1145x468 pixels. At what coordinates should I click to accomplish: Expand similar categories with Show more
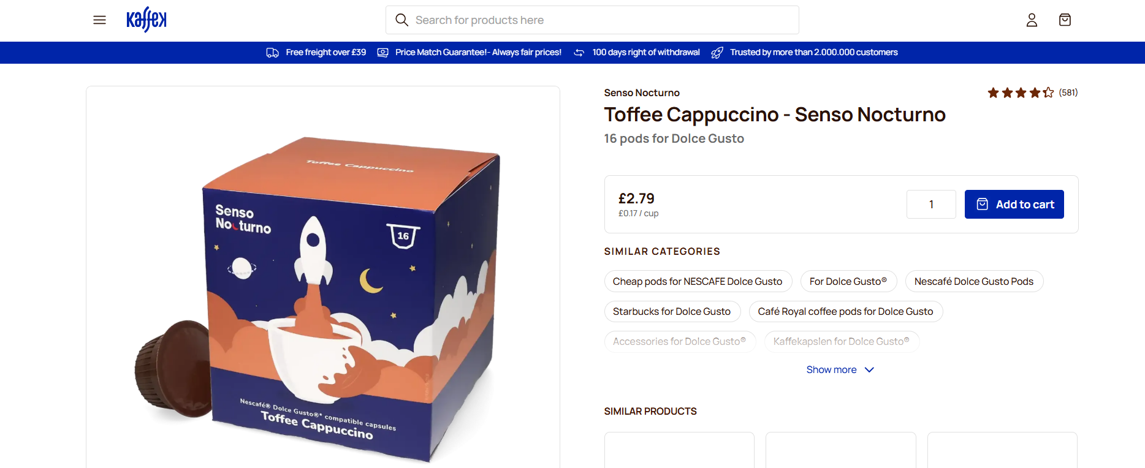[831, 370]
